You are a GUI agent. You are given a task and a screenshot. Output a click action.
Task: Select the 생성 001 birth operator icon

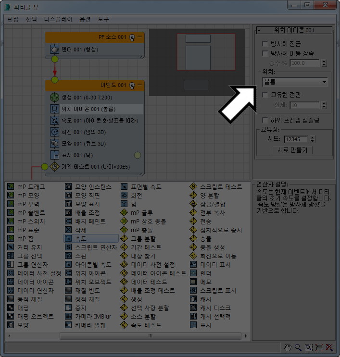coord(54,98)
